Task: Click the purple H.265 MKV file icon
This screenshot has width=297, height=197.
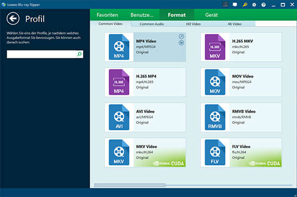Action: click(x=215, y=47)
